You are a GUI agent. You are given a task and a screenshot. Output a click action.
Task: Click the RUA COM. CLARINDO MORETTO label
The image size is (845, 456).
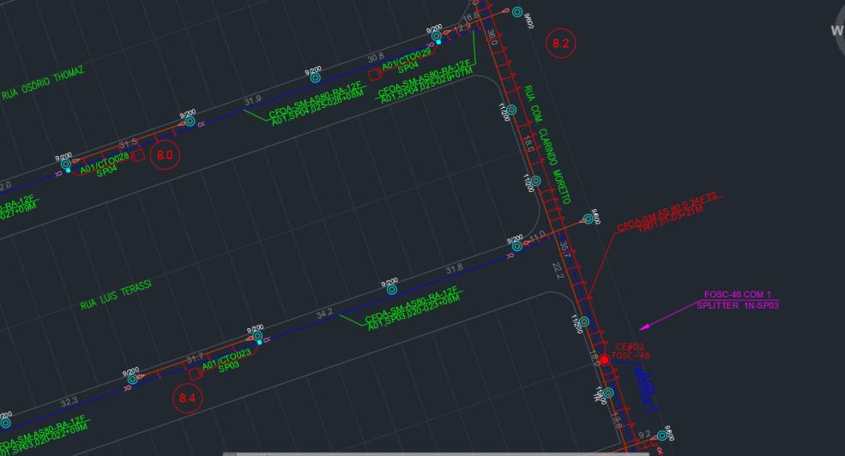546,145
